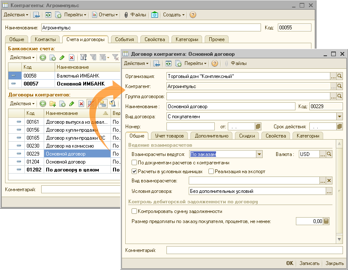Open calendar for contract date 'от' field
Viewport: 348px width, 270px height.
point(258,127)
